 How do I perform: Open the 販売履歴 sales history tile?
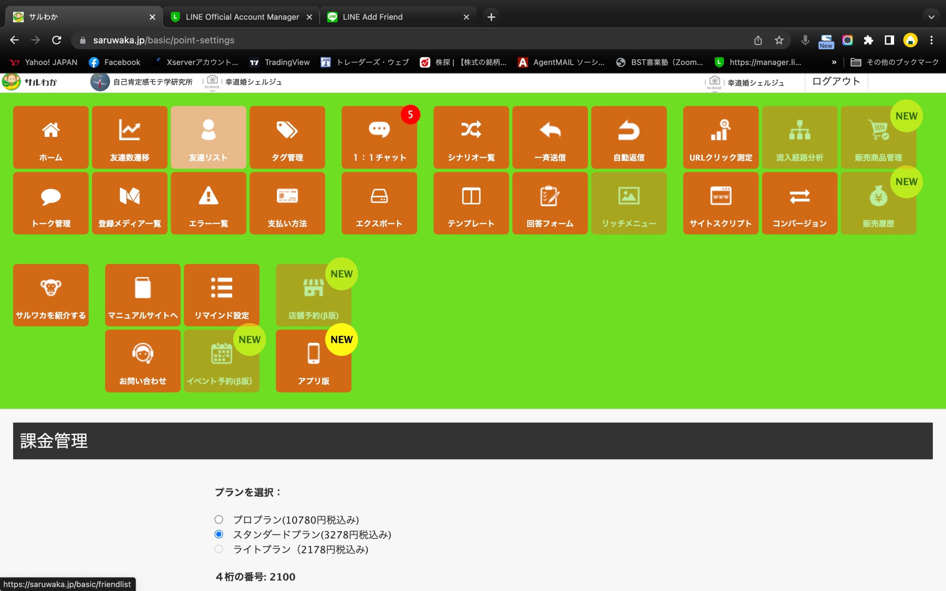(878, 203)
